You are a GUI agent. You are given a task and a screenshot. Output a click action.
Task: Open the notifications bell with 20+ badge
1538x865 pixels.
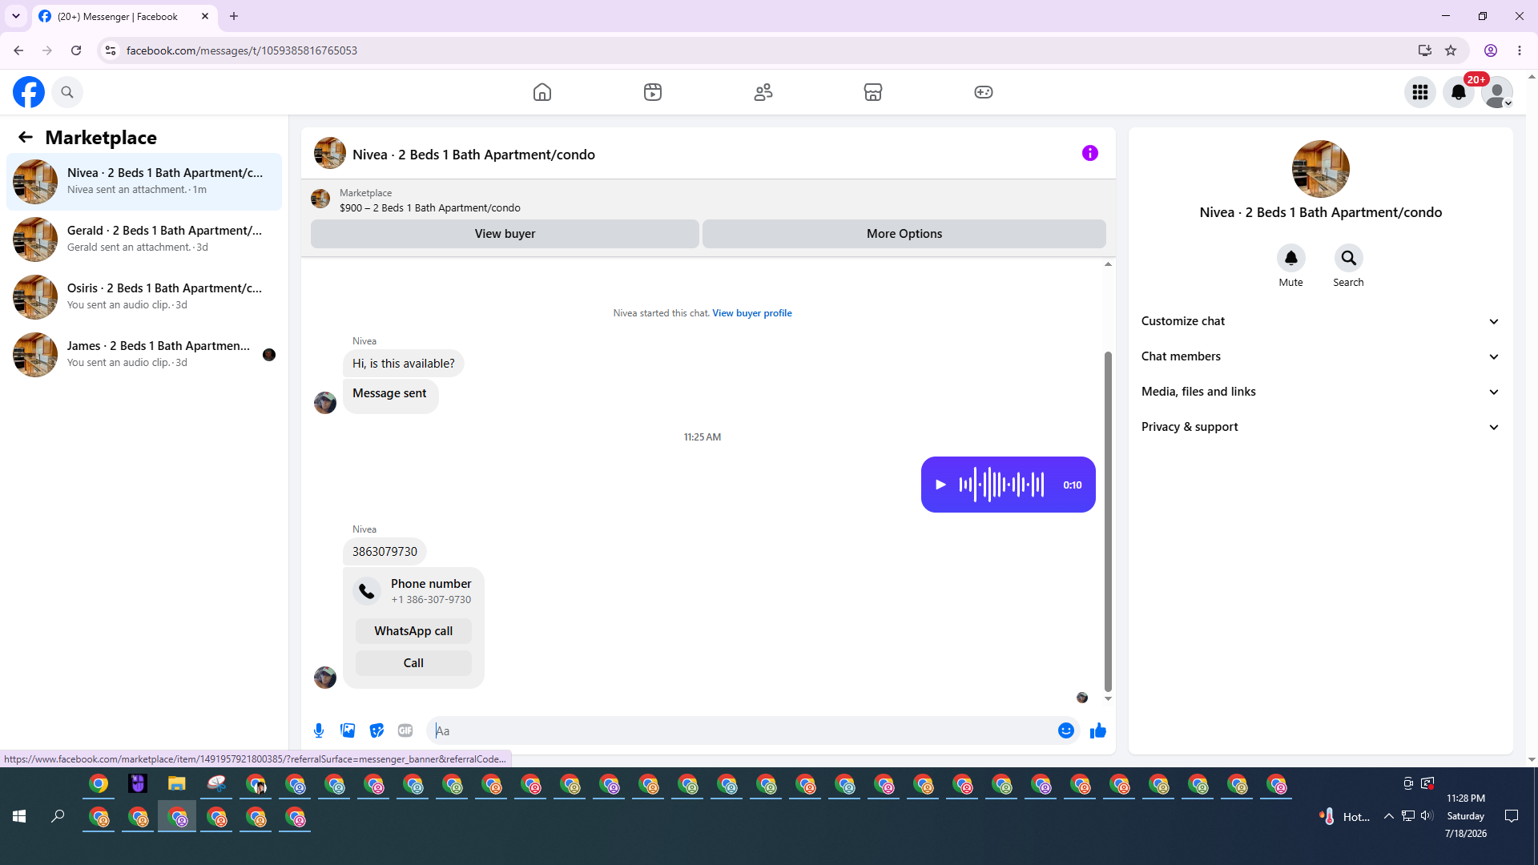pyautogui.click(x=1459, y=92)
